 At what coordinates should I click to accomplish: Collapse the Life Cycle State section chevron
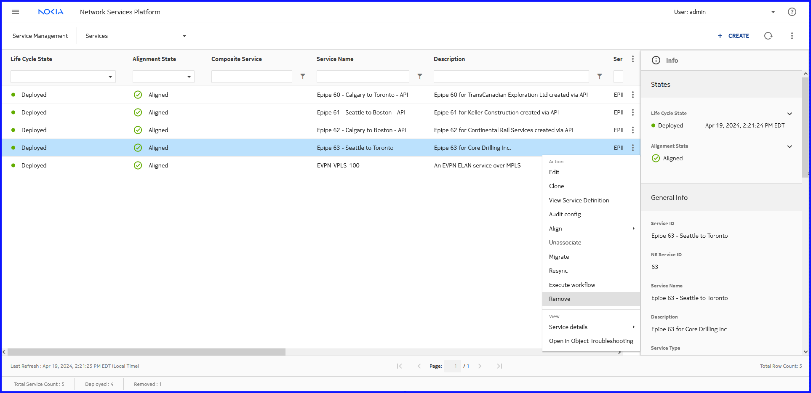tap(790, 114)
